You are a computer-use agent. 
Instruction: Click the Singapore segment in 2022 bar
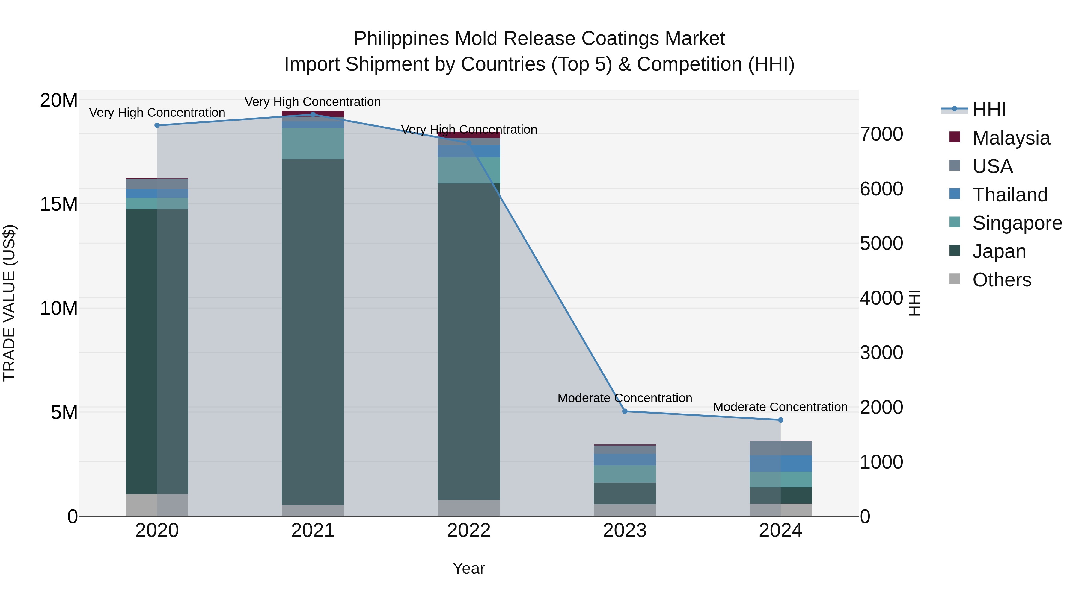pos(469,171)
